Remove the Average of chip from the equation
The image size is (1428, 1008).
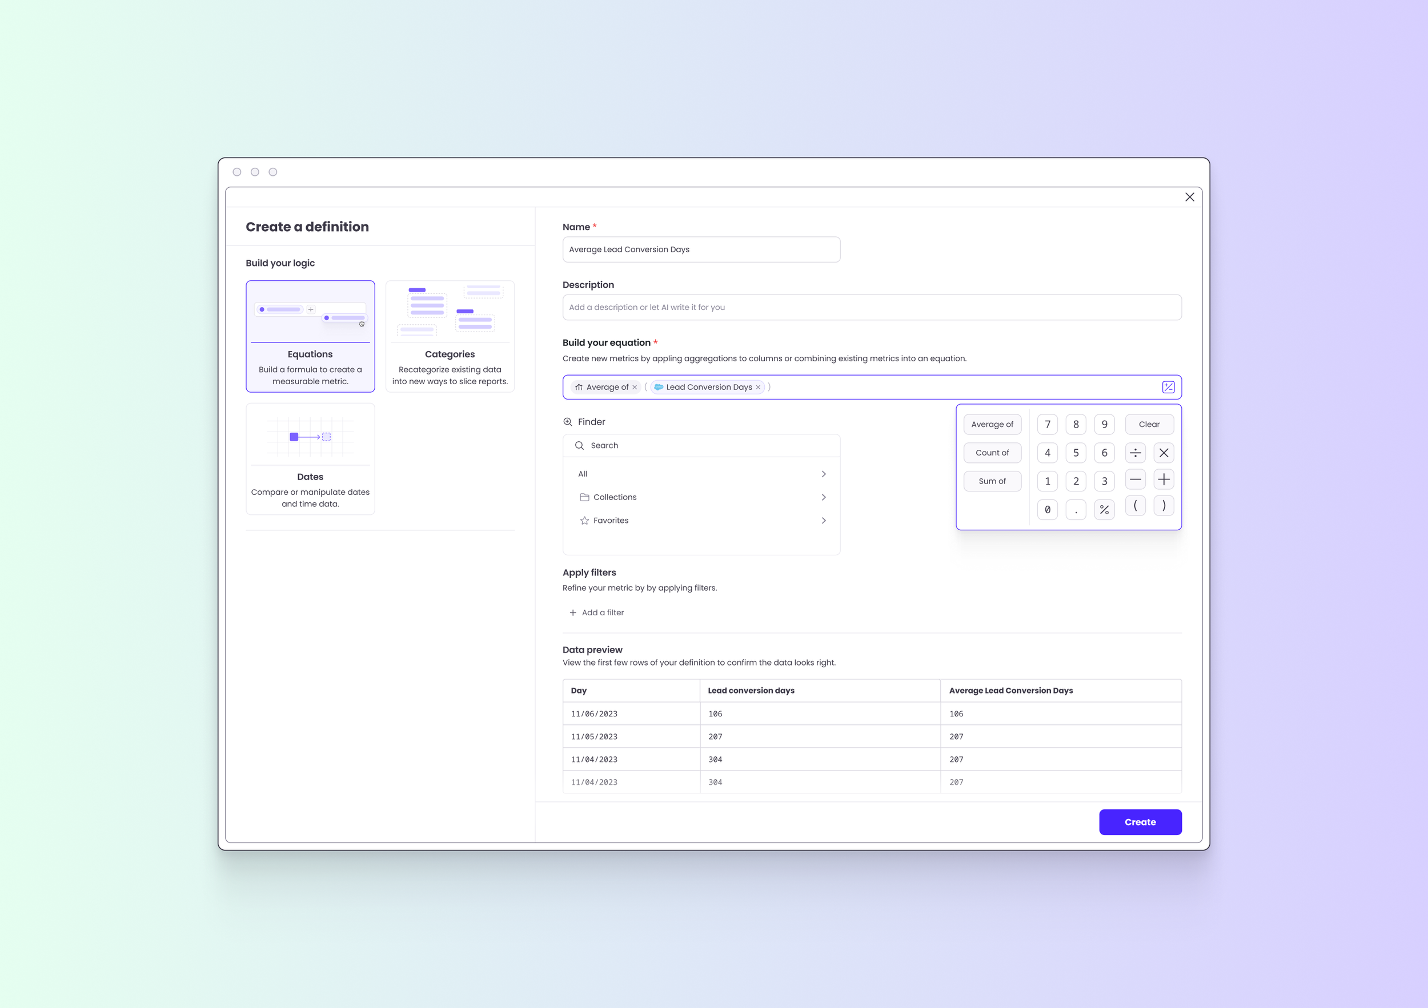click(635, 386)
